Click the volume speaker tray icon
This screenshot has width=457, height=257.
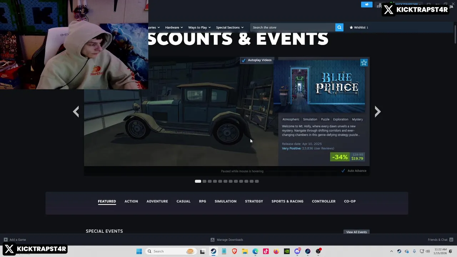428,251
